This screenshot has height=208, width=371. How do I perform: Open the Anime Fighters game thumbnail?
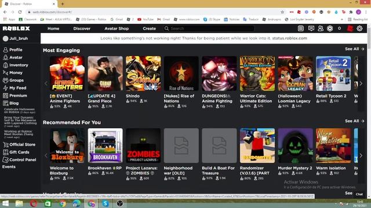tap(67, 73)
